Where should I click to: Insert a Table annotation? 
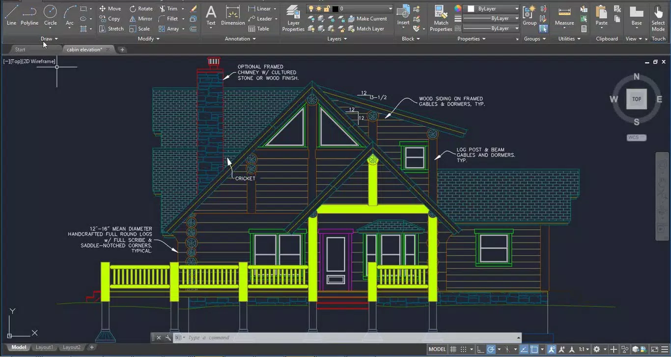coord(259,28)
